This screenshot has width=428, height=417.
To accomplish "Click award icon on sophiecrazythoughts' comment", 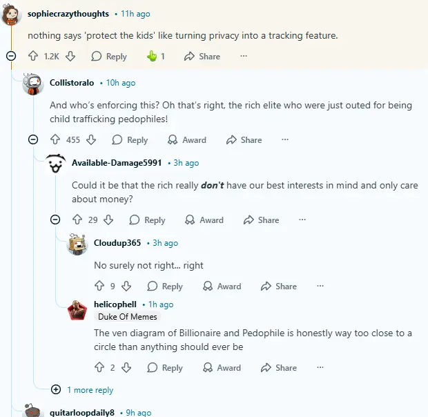I will 153,57.
